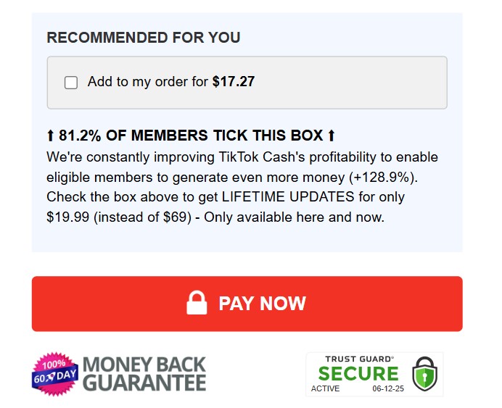The image size is (502, 408).
Task: Click the up arrow before 81.2%
Action: pos(50,136)
